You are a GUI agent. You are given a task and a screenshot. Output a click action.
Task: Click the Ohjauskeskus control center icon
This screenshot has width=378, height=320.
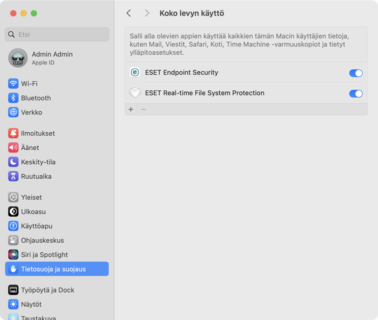(13, 240)
